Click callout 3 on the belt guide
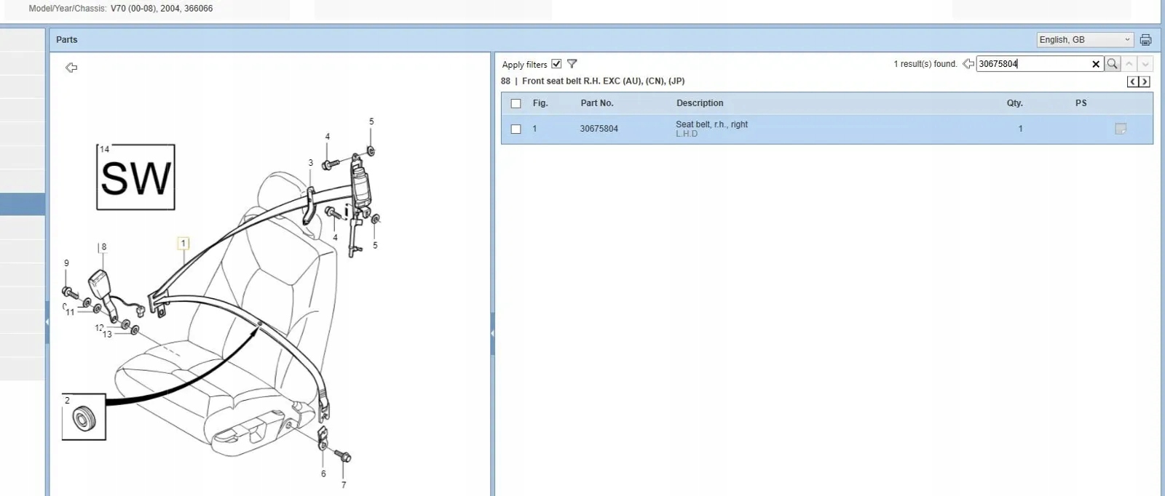Image resolution: width=1165 pixels, height=496 pixels. (x=310, y=163)
